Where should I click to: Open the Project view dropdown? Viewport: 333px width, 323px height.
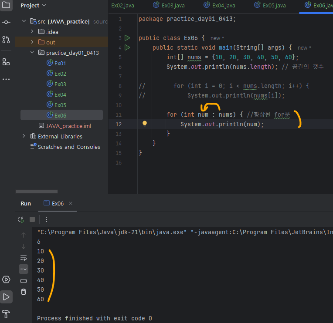click(33, 6)
